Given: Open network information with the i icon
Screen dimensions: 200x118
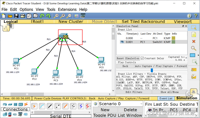Looking at the screenshot, I should (x=189, y=16).
